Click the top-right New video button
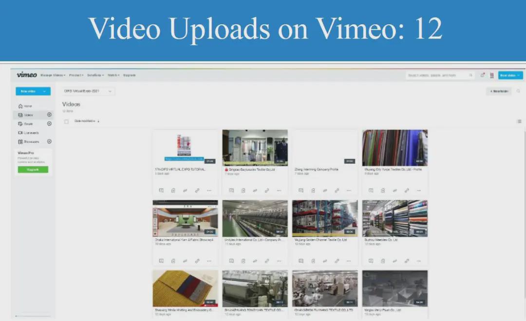This screenshot has height=321, width=526. click(x=510, y=75)
